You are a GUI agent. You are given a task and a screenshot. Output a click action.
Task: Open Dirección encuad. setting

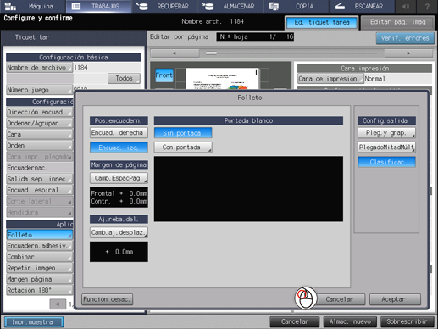[x=39, y=112]
